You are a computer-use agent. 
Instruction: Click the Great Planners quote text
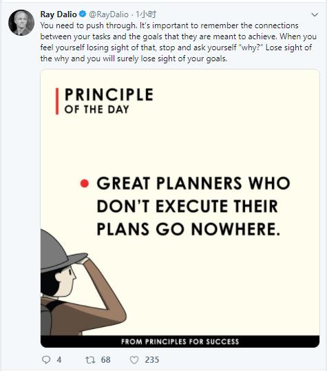tap(193, 206)
